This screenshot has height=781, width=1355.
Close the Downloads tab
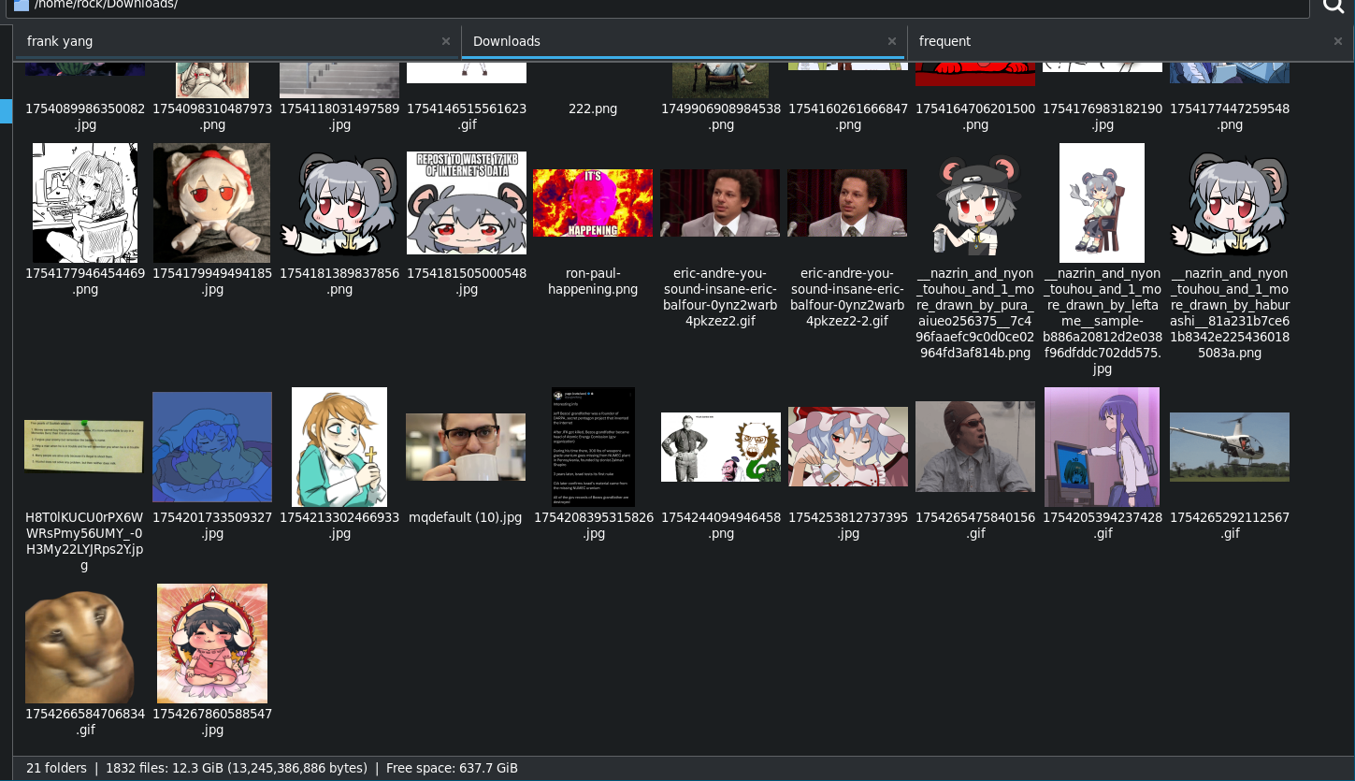pos(892,41)
